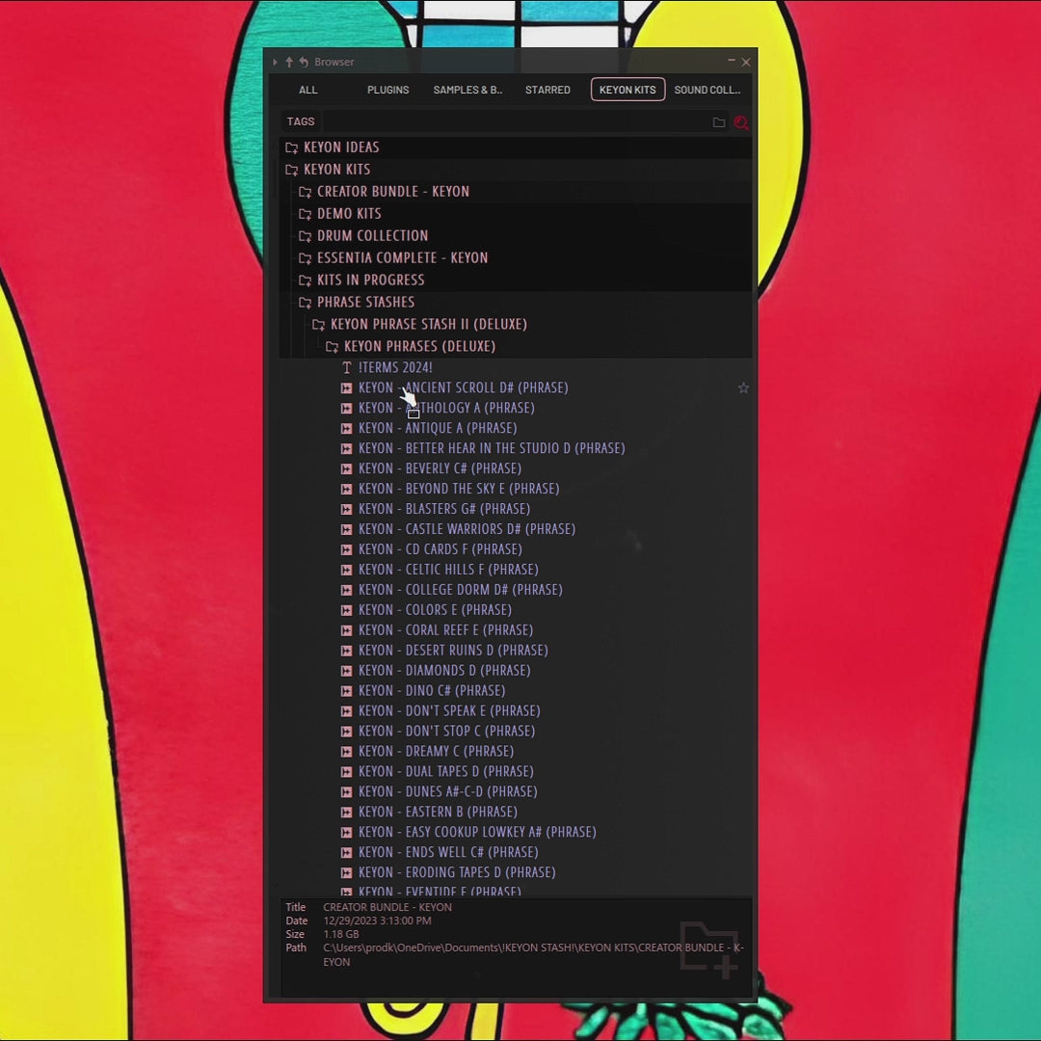The height and width of the screenshot is (1041, 1041).
Task: Collapse the Phrase Stashes folder
Action: pos(365,302)
